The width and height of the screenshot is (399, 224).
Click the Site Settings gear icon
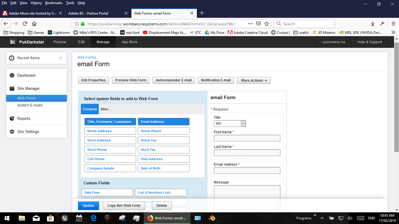(12, 132)
